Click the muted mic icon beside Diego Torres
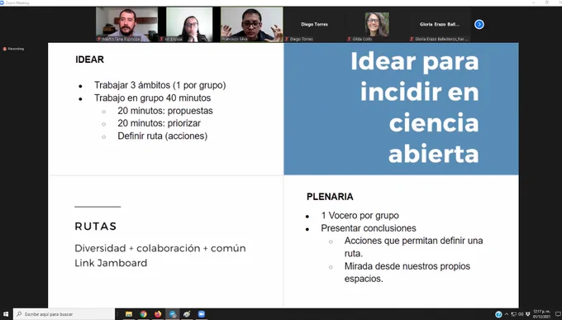This screenshot has width=562, height=320. click(x=287, y=39)
